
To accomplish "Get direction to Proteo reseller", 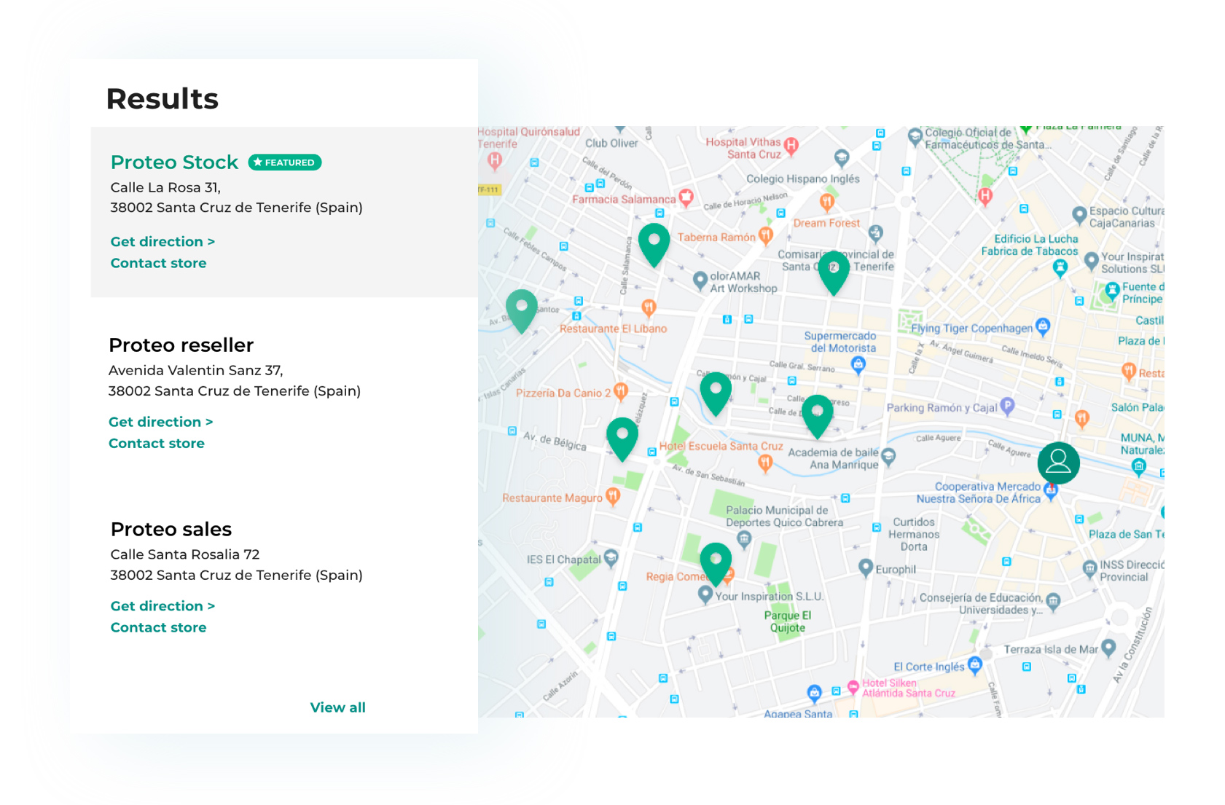I will pos(161,422).
